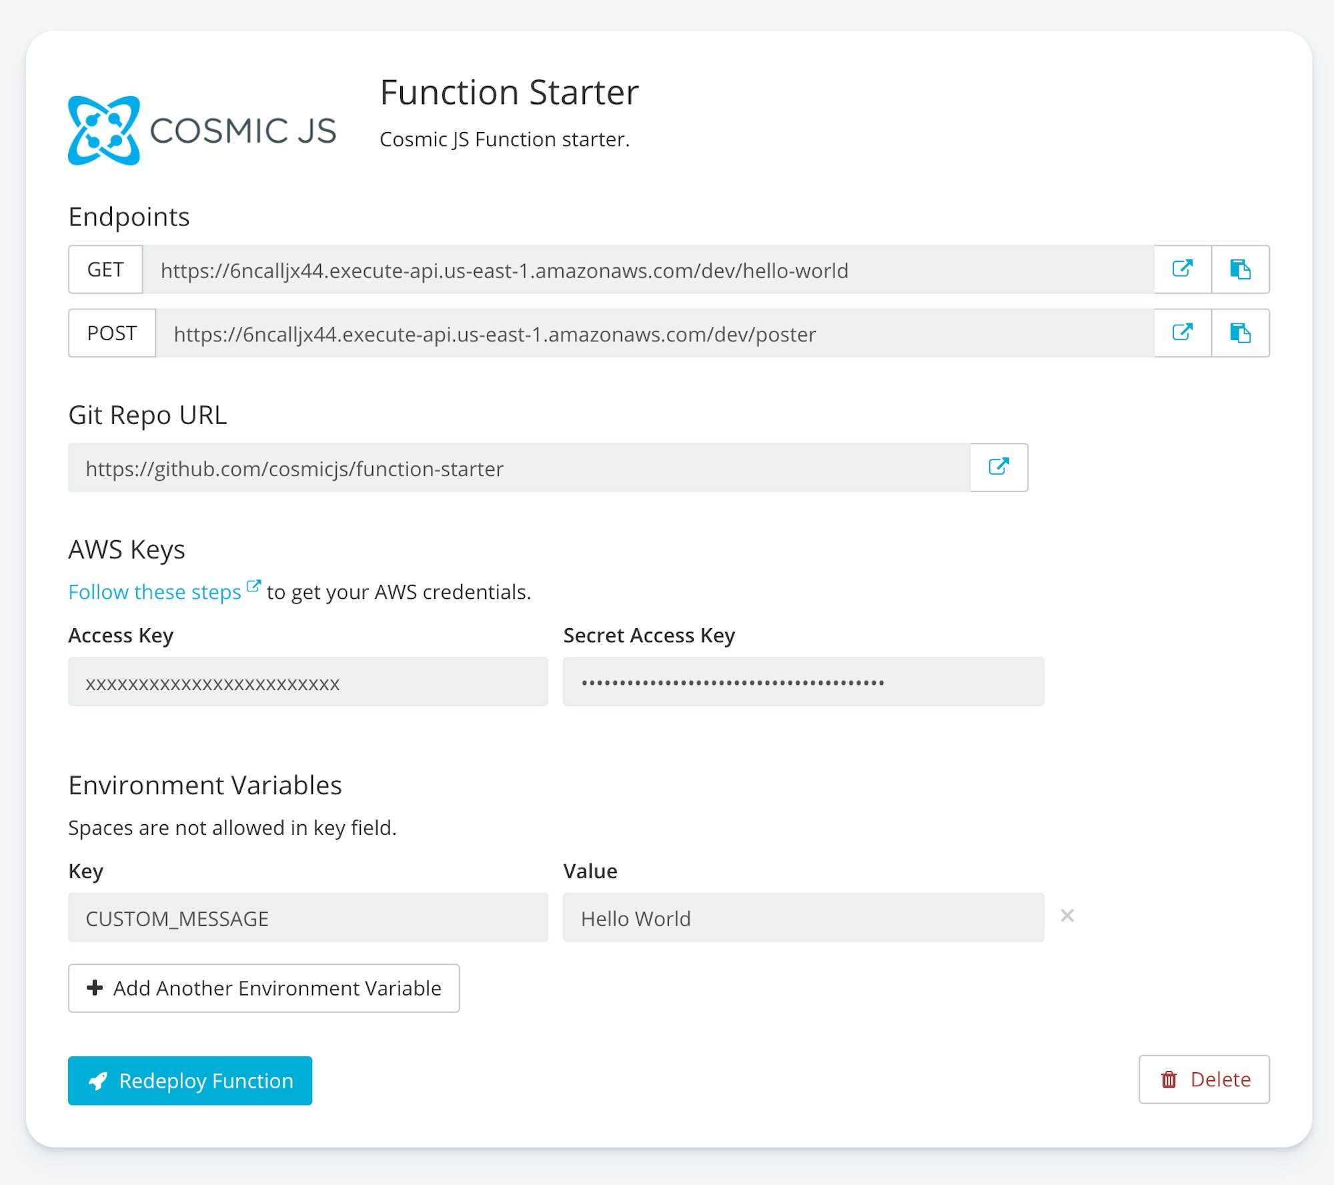Click the Git Repo URL text field
The image size is (1334, 1185).
(x=518, y=468)
